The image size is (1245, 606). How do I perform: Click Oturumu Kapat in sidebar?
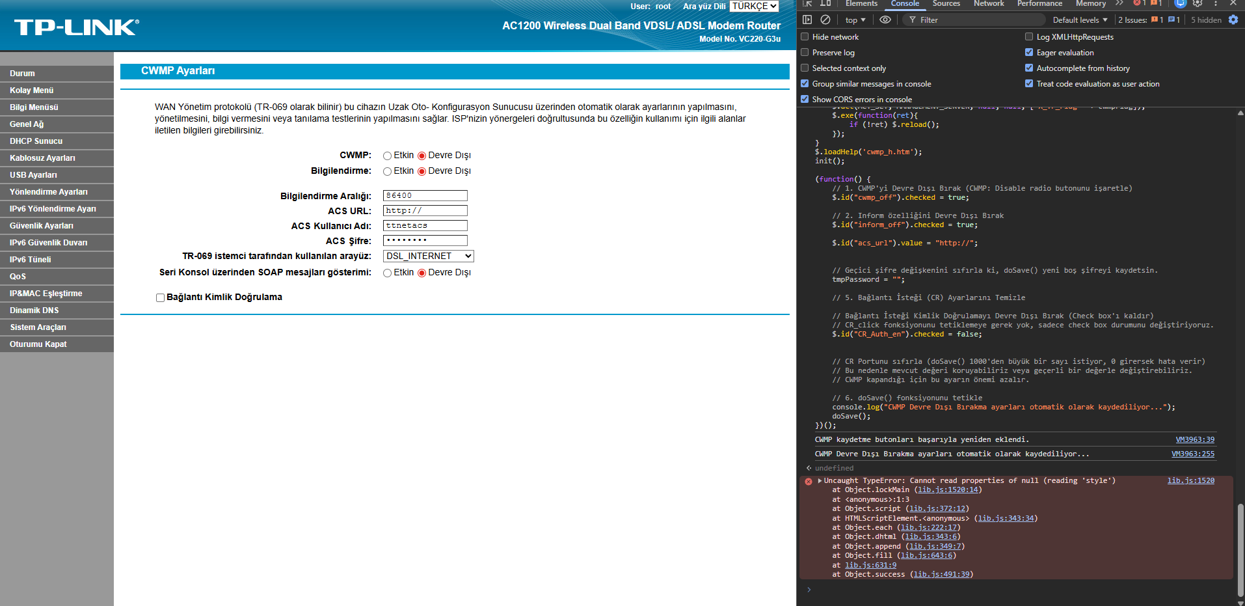pos(57,344)
